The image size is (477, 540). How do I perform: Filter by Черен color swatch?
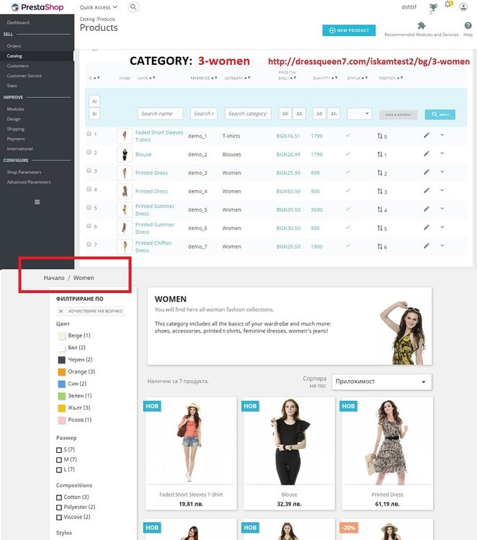pos(62,360)
